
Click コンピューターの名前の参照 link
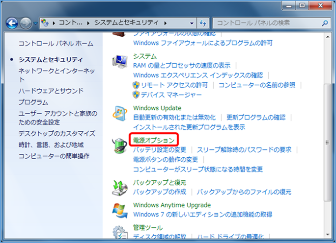[x=257, y=85]
